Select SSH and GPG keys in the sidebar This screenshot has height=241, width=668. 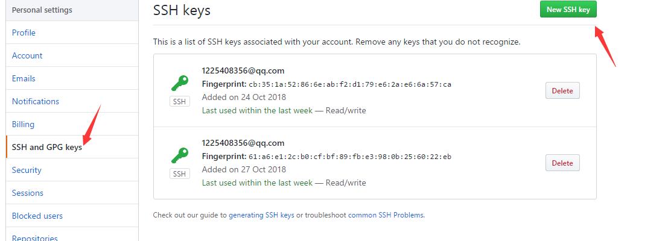click(47, 147)
